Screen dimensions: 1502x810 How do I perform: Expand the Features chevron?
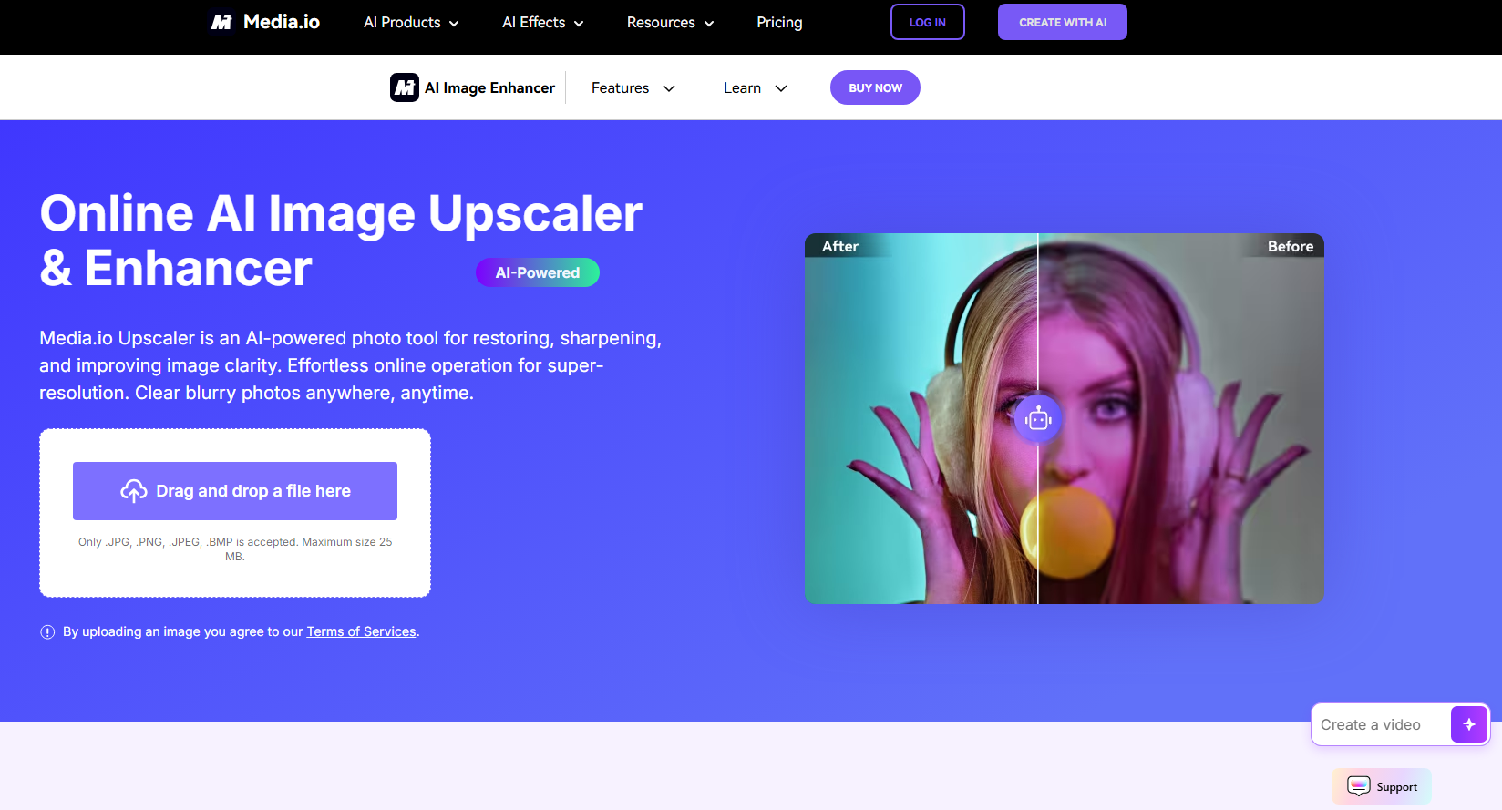(669, 88)
